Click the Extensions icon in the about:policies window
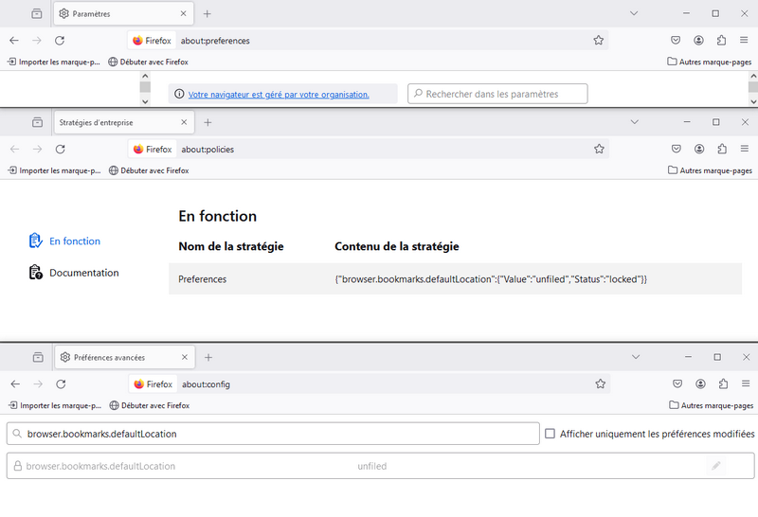Image resolution: width=758 pixels, height=517 pixels. (721, 149)
